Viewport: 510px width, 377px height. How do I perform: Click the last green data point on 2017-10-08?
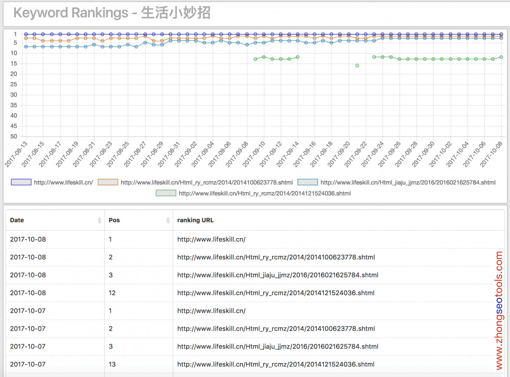click(x=501, y=57)
